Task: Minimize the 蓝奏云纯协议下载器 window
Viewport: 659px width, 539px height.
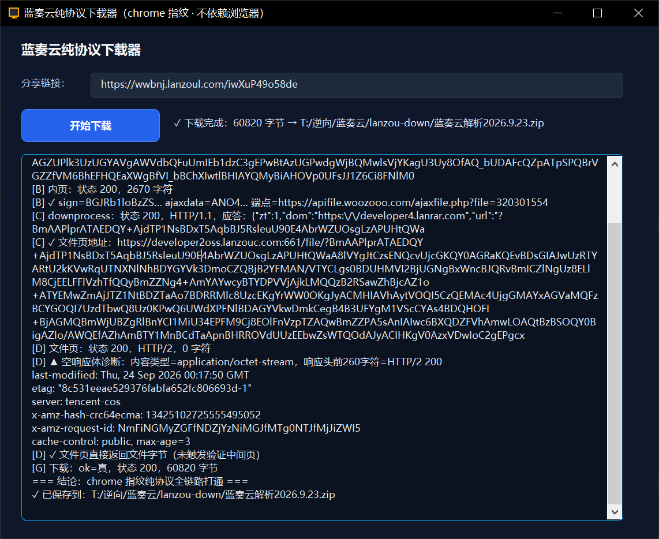Action: [557, 13]
